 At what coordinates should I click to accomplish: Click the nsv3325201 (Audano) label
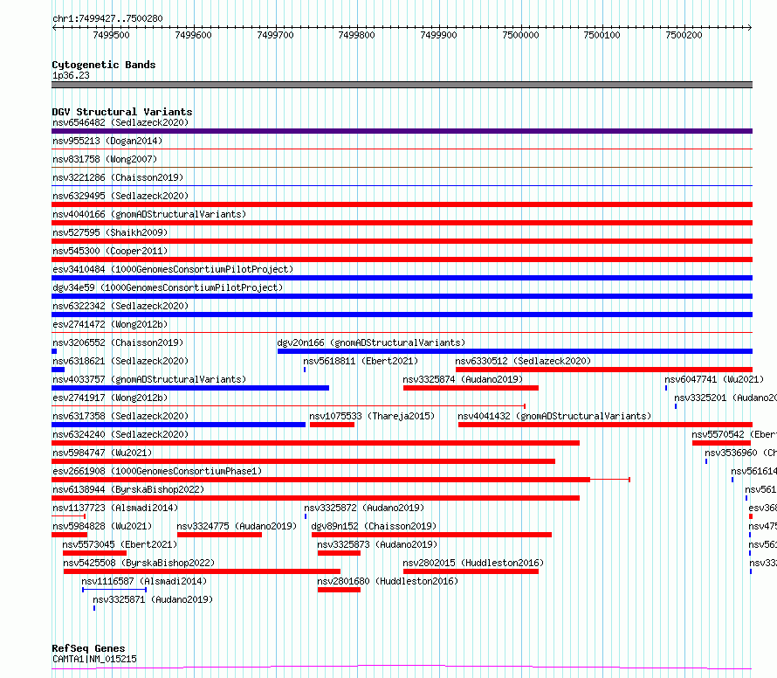(725, 398)
